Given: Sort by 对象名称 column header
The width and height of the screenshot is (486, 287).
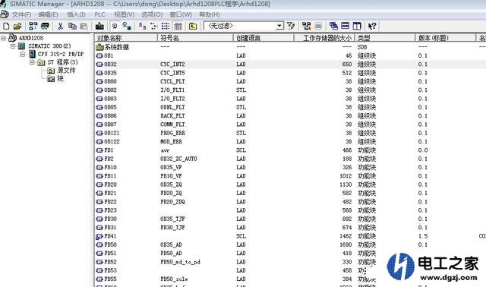Looking at the screenshot, I should tap(126, 38).
